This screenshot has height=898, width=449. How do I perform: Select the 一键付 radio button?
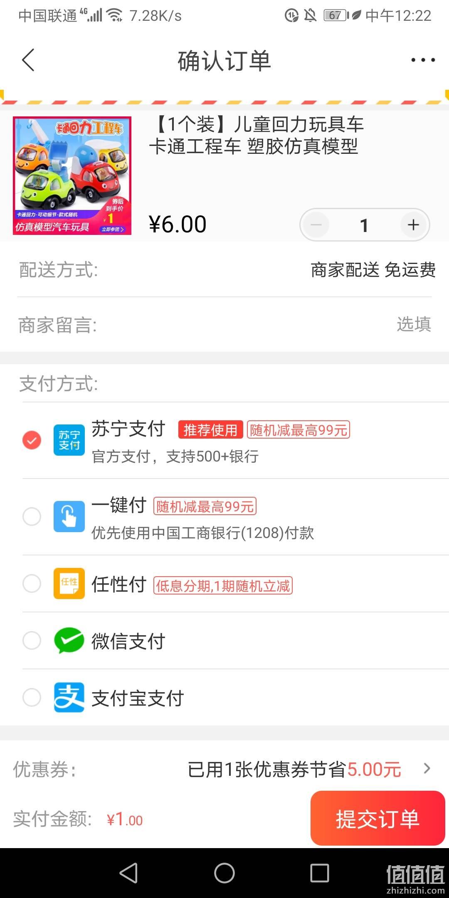pyautogui.click(x=32, y=516)
